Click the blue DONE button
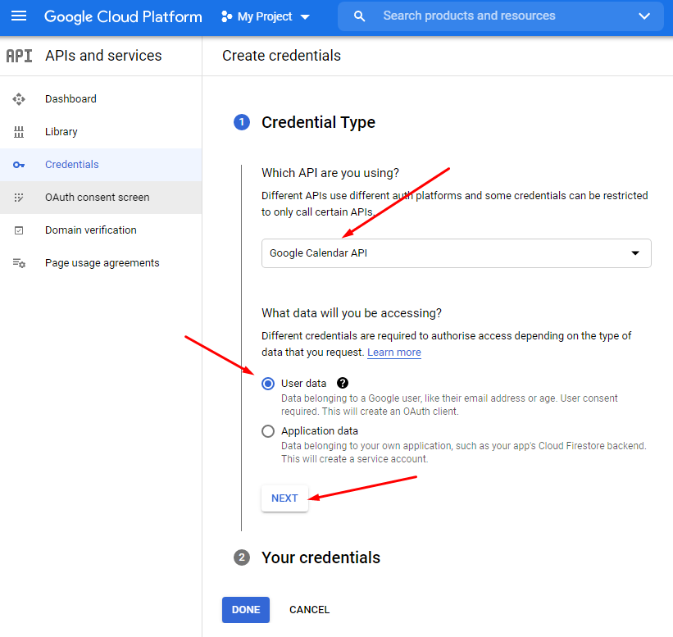 (246, 610)
